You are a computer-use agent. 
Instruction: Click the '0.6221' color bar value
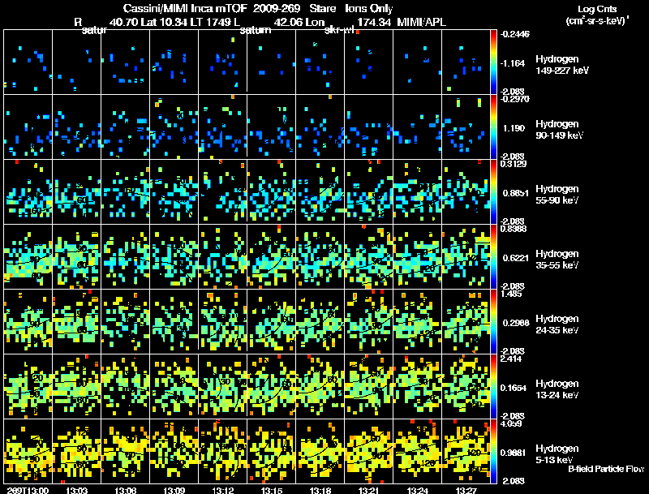click(x=516, y=258)
